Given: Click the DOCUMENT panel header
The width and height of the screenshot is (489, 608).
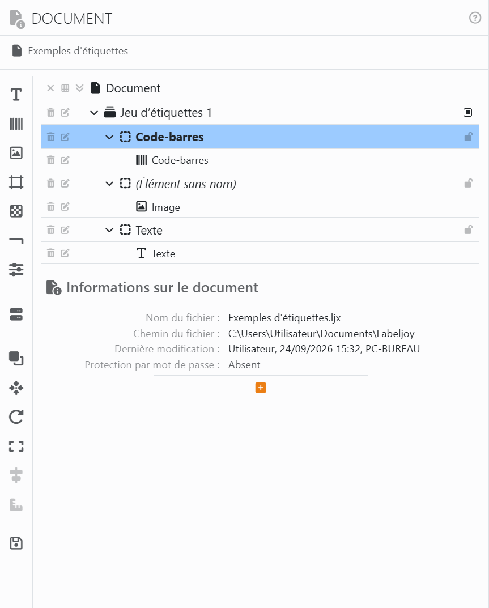Looking at the screenshot, I should [x=72, y=18].
